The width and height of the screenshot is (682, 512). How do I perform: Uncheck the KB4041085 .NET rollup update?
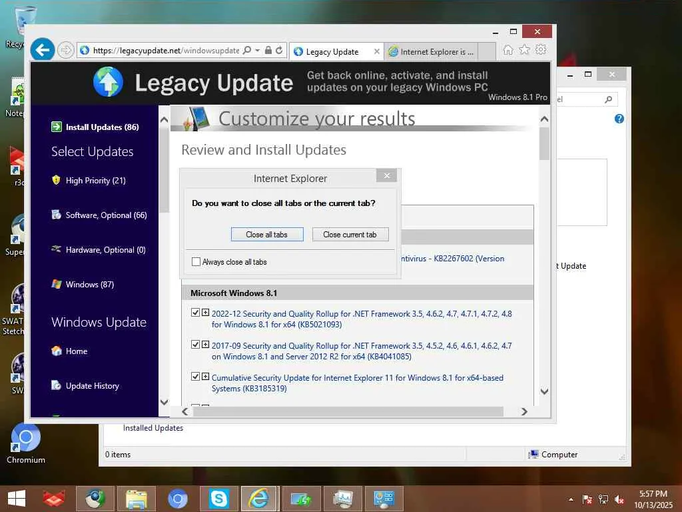195,345
